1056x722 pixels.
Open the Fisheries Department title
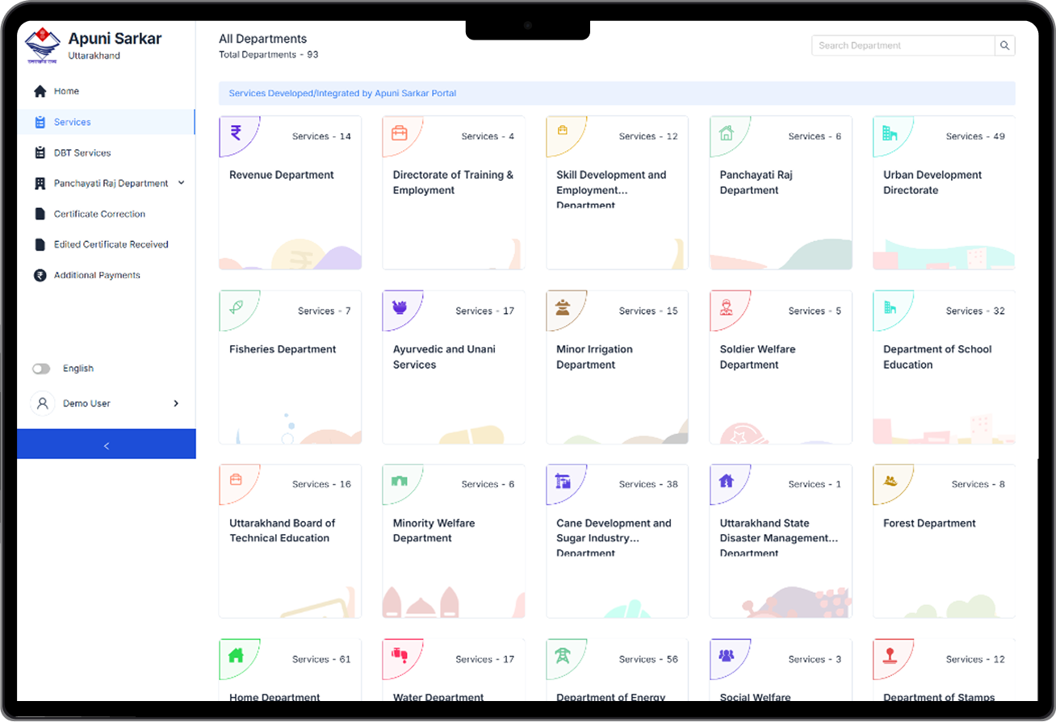tap(283, 349)
